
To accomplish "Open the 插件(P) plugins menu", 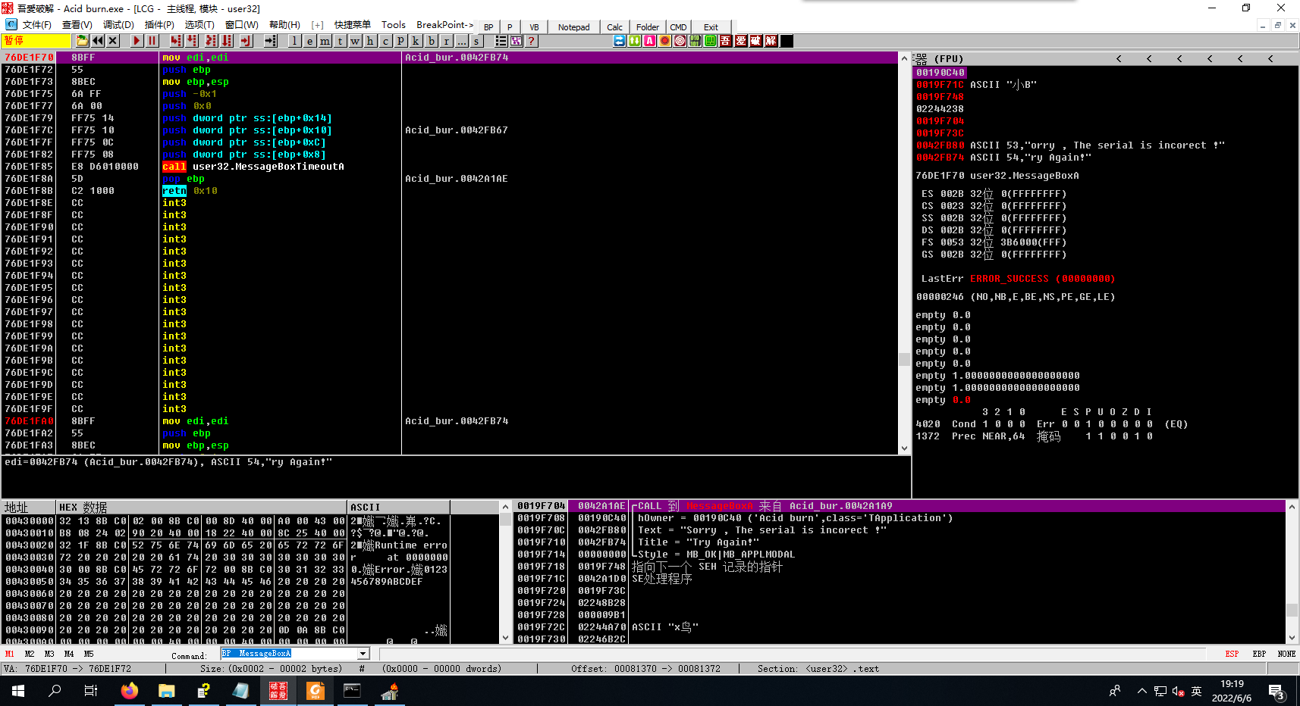I will click(x=159, y=25).
